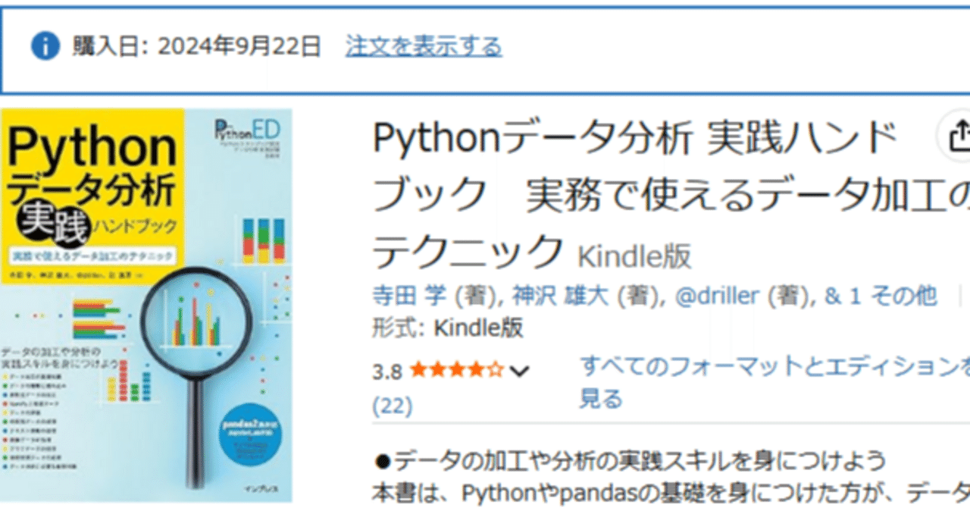Screen dimensions: 970x508
Task: Click the first orange rating star
Action: pos(420,369)
